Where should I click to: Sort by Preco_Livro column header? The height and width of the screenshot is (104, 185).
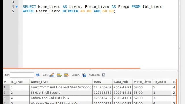click(x=142, y=82)
